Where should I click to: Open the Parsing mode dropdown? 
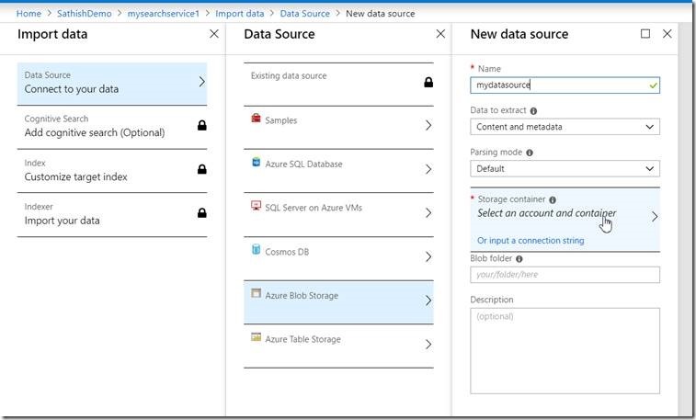[565, 168]
